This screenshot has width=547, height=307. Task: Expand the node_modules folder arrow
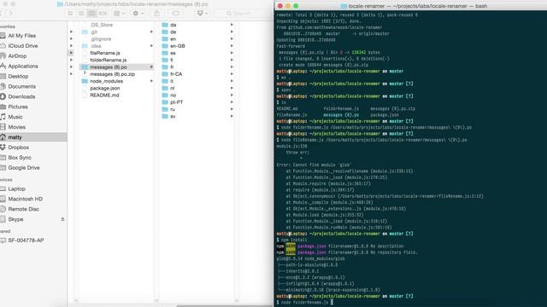[151, 81]
